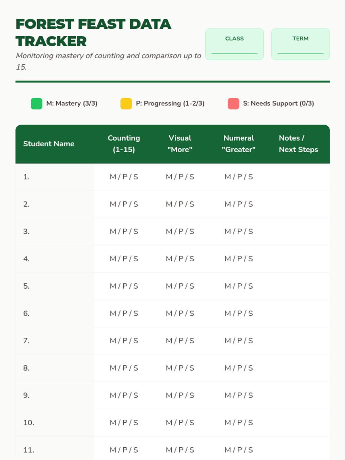
Task: Click the red Needs Support swatch
Action: (x=233, y=103)
